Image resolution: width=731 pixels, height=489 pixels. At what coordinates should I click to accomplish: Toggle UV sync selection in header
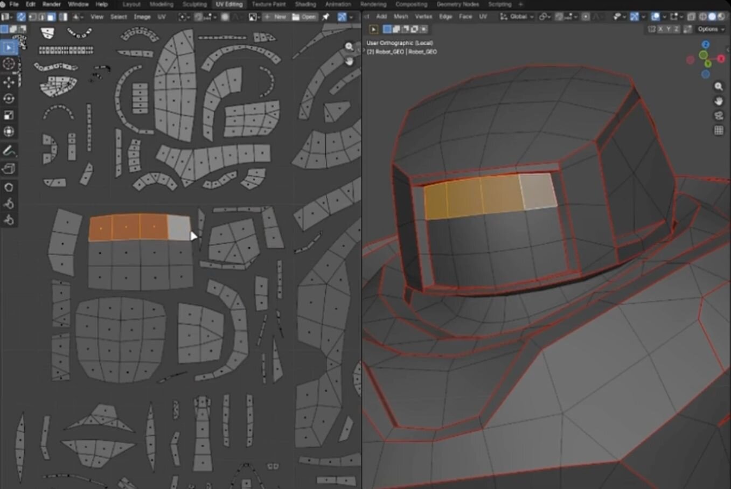[x=21, y=17]
